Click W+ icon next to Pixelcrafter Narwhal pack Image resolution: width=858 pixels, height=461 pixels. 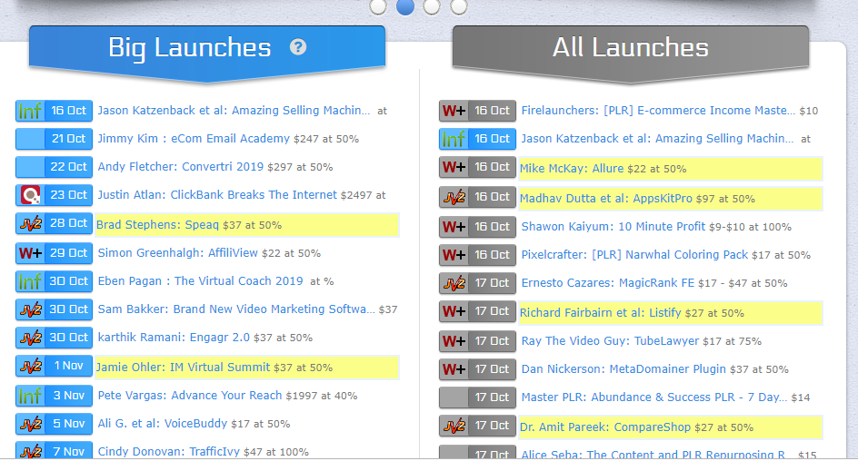(454, 255)
